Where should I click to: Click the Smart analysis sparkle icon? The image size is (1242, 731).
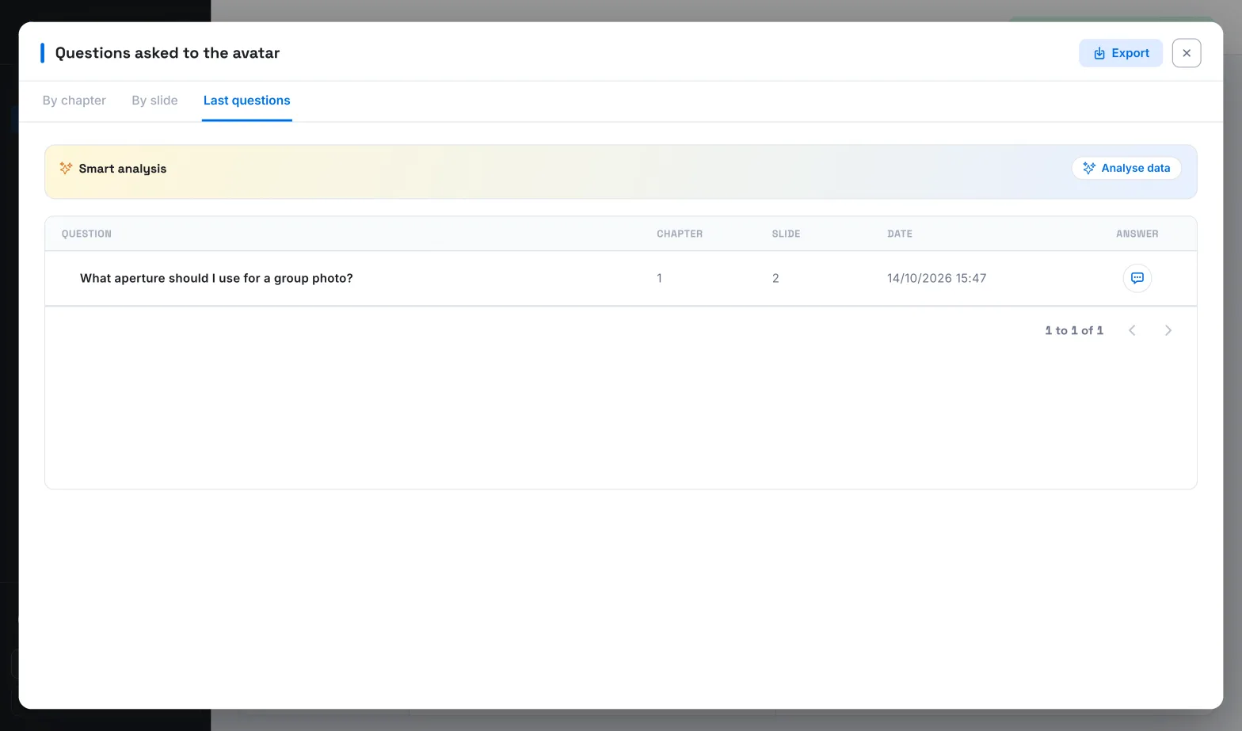coord(66,168)
